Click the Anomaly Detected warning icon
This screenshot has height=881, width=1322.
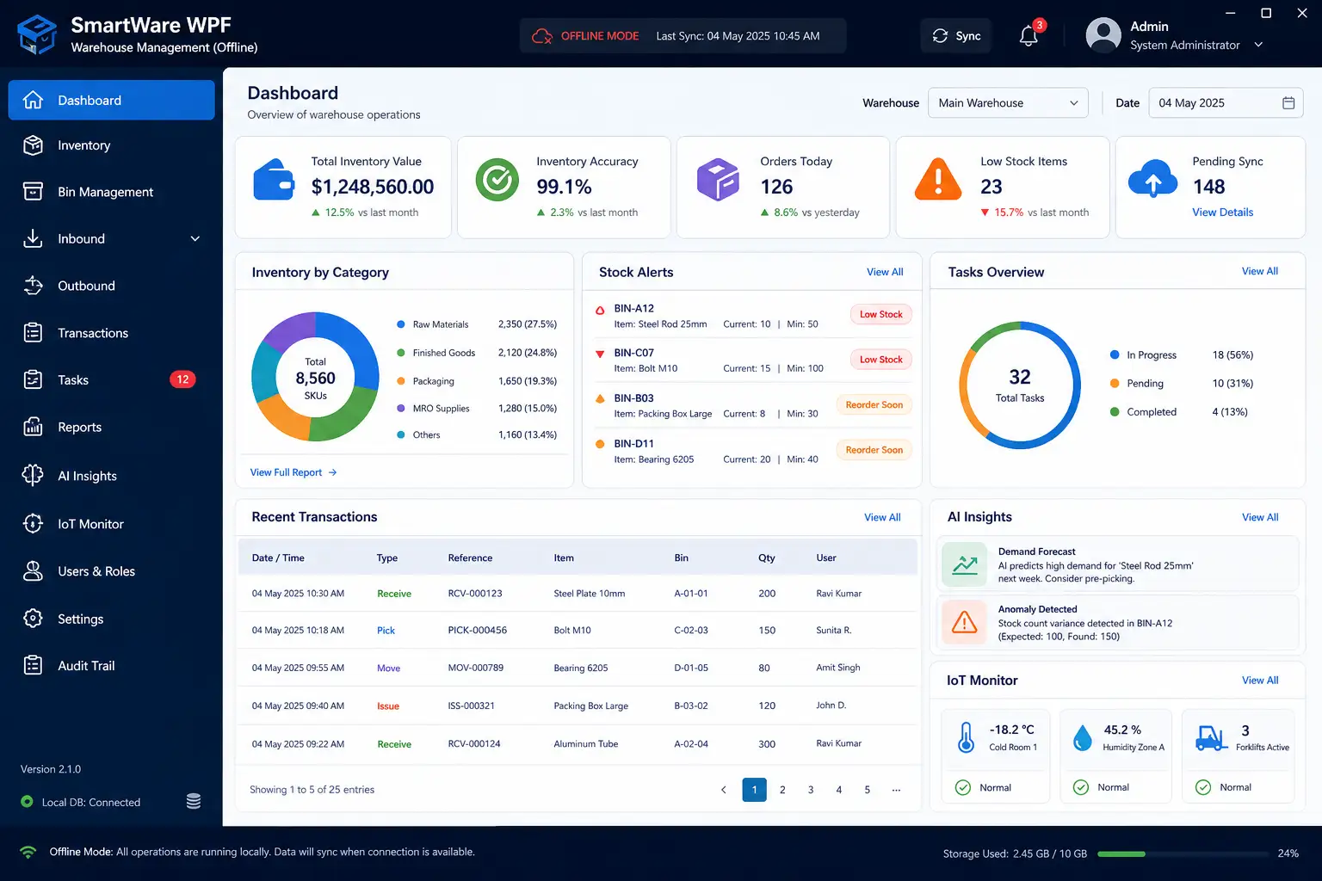[965, 622]
